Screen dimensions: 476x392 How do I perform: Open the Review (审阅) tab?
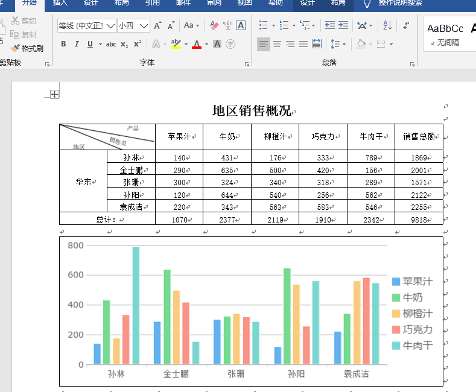click(214, 3)
